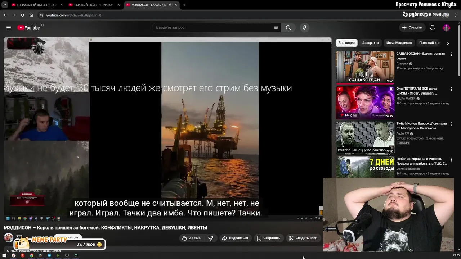Image resolution: width=461 pixels, height=259 pixels.
Task: Open the 7 ДНЕЙ ДО СВОБОДЫ thumbnail
Action: tap(365, 167)
